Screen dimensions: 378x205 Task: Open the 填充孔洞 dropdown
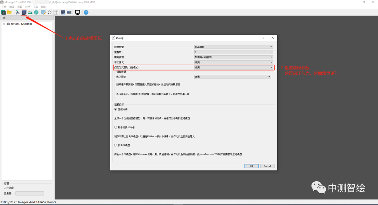(x=233, y=57)
